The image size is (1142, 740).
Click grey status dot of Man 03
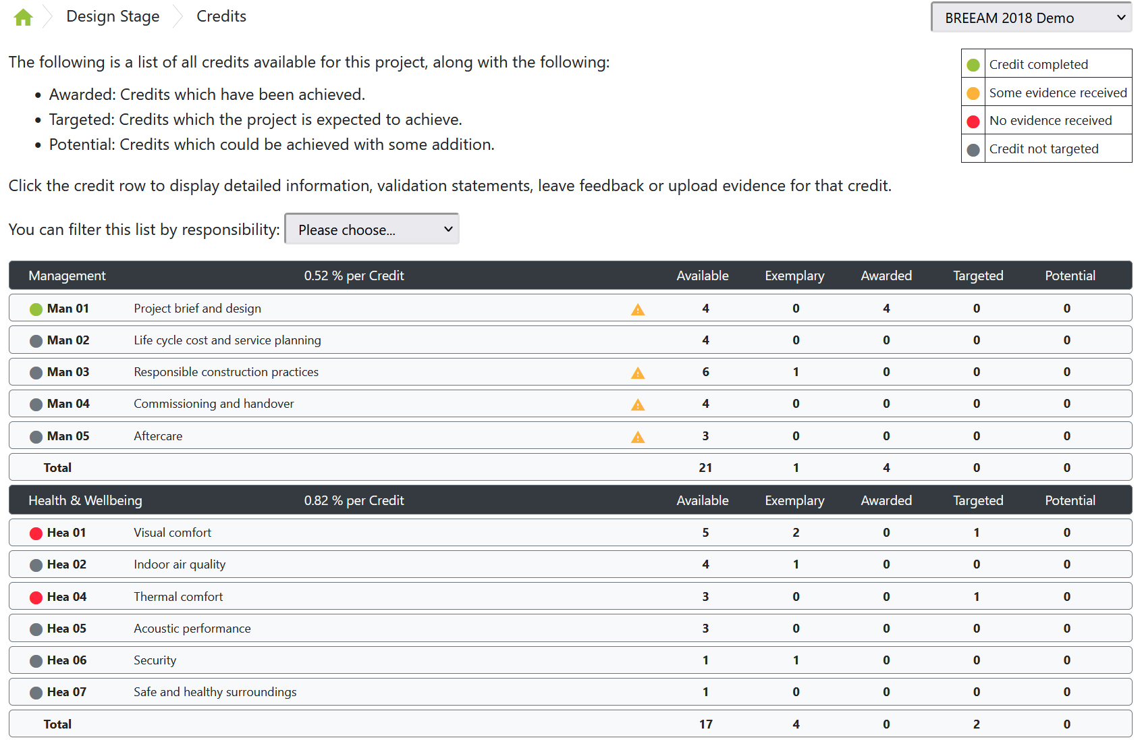click(x=36, y=373)
